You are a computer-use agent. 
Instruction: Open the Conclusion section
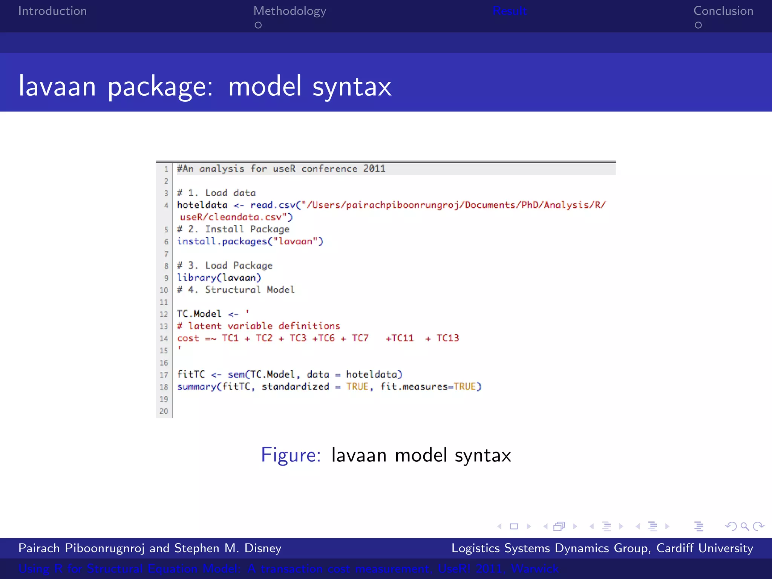(723, 11)
